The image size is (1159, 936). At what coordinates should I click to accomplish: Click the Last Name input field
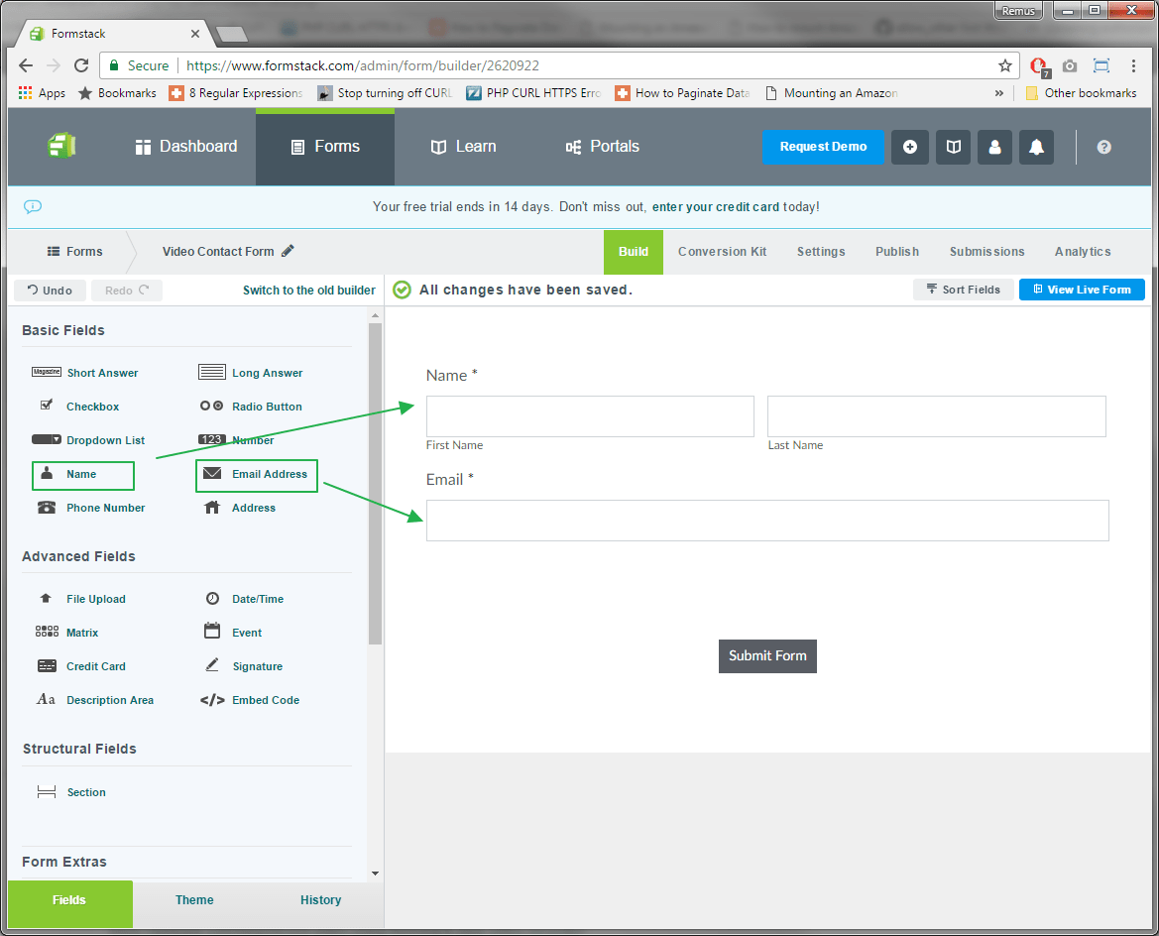tap(936, 415)
